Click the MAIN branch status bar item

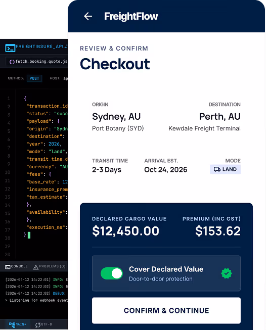point(18,324)
